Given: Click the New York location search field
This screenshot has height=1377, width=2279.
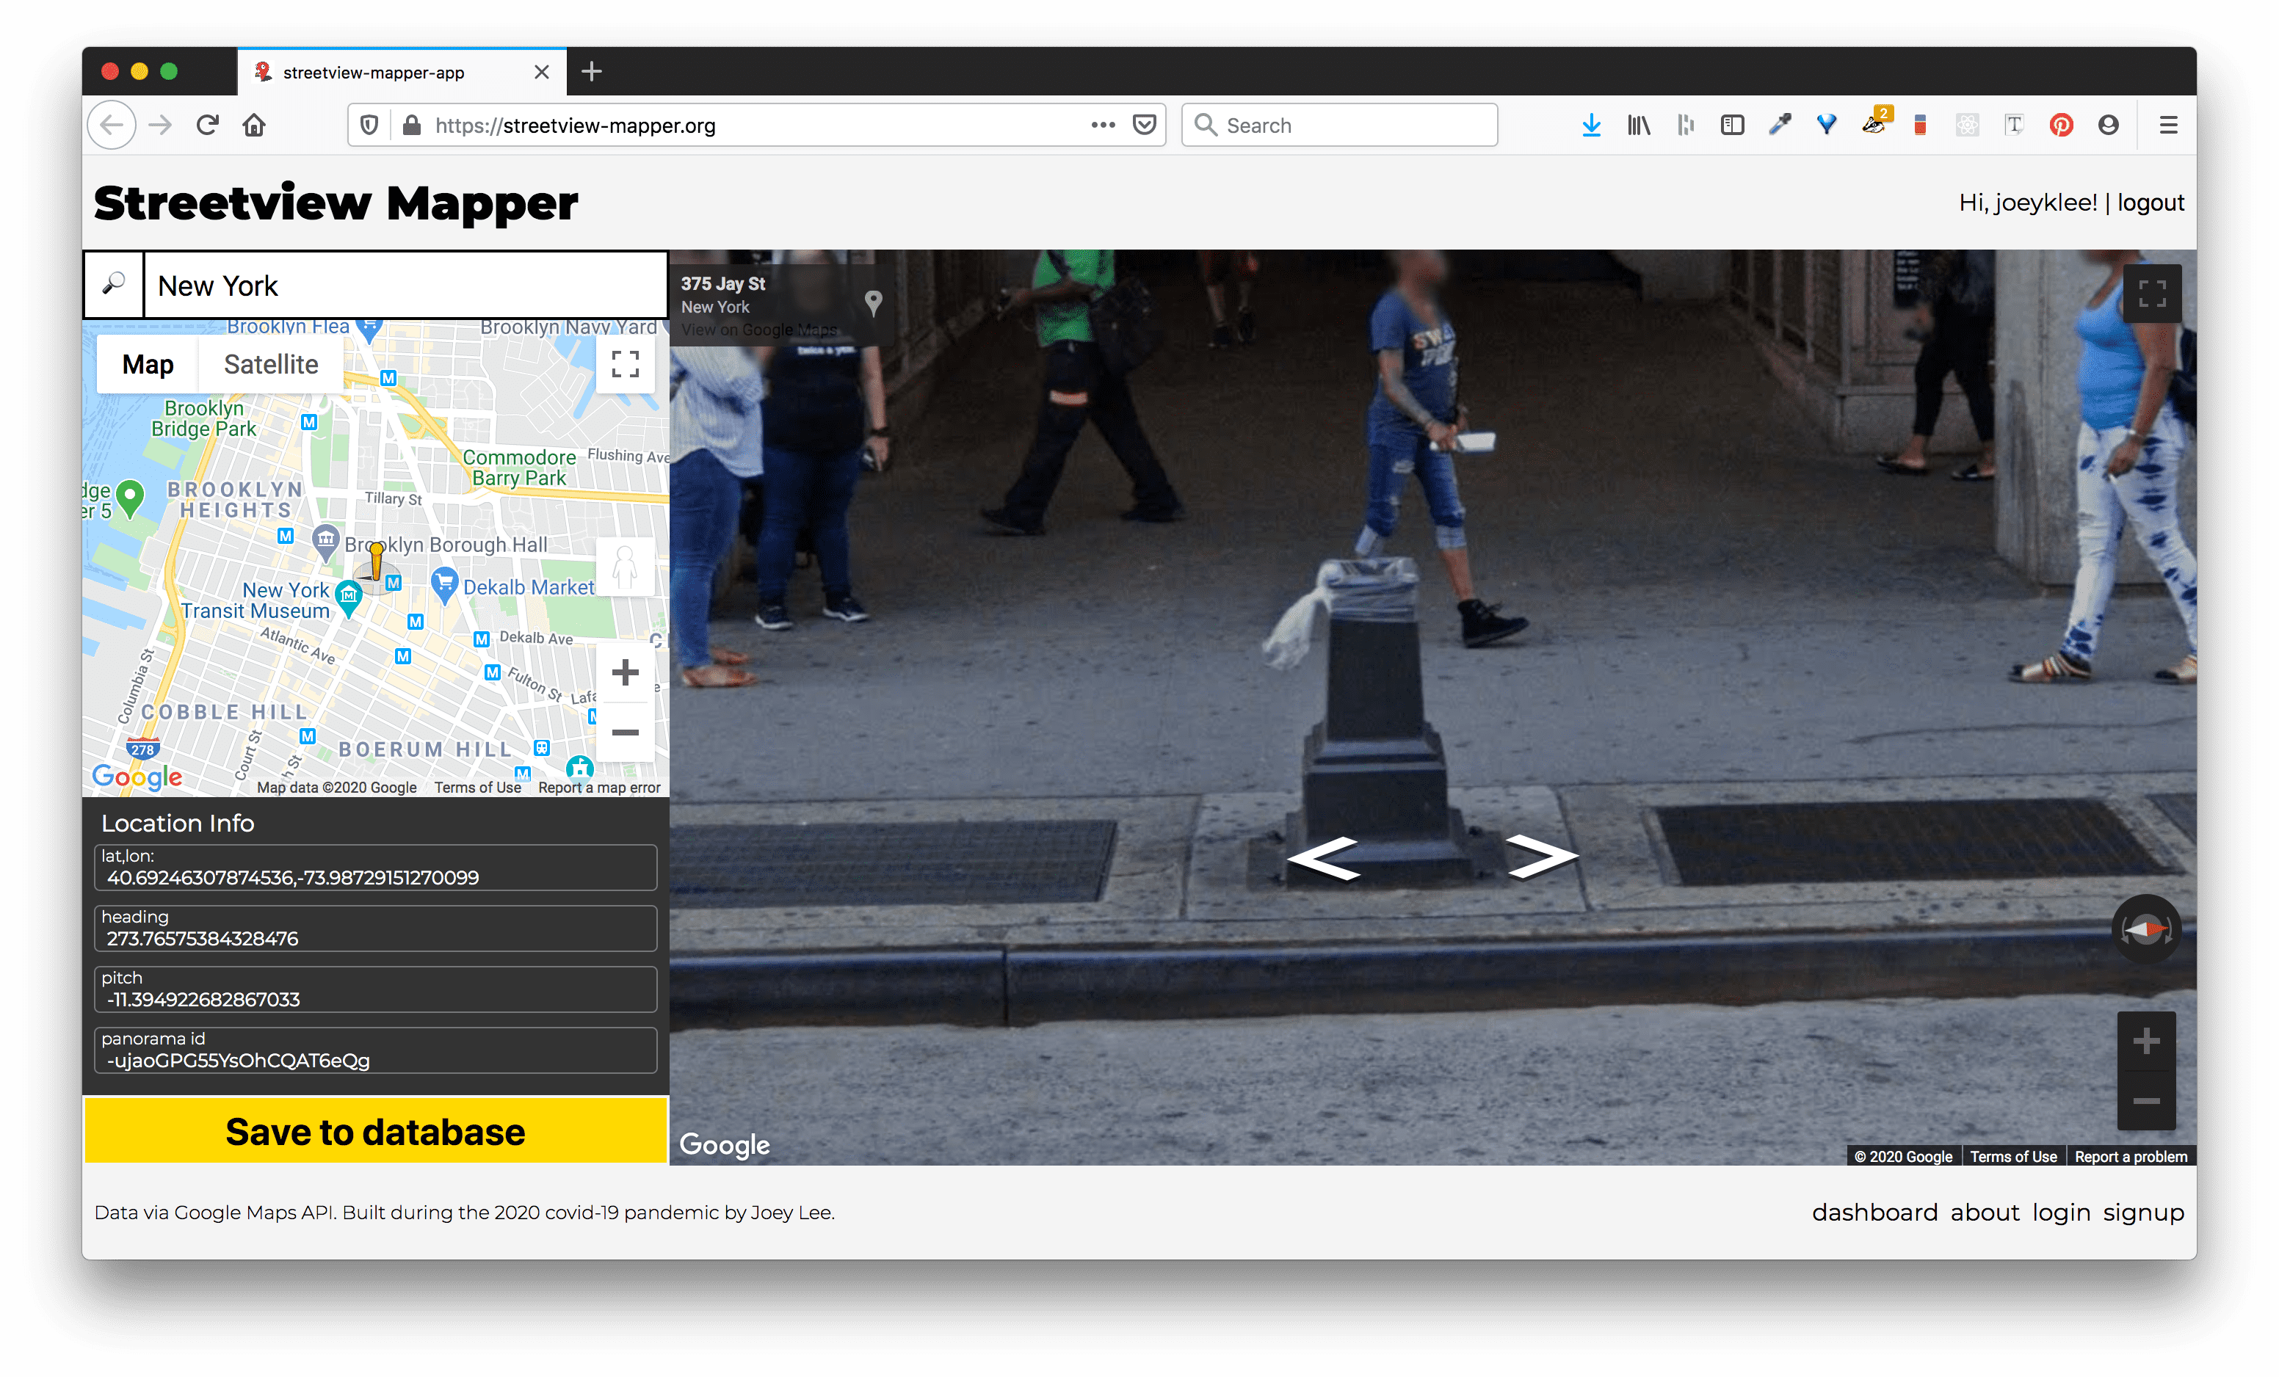Looking at the screenshot, I should tap(405, 285).
